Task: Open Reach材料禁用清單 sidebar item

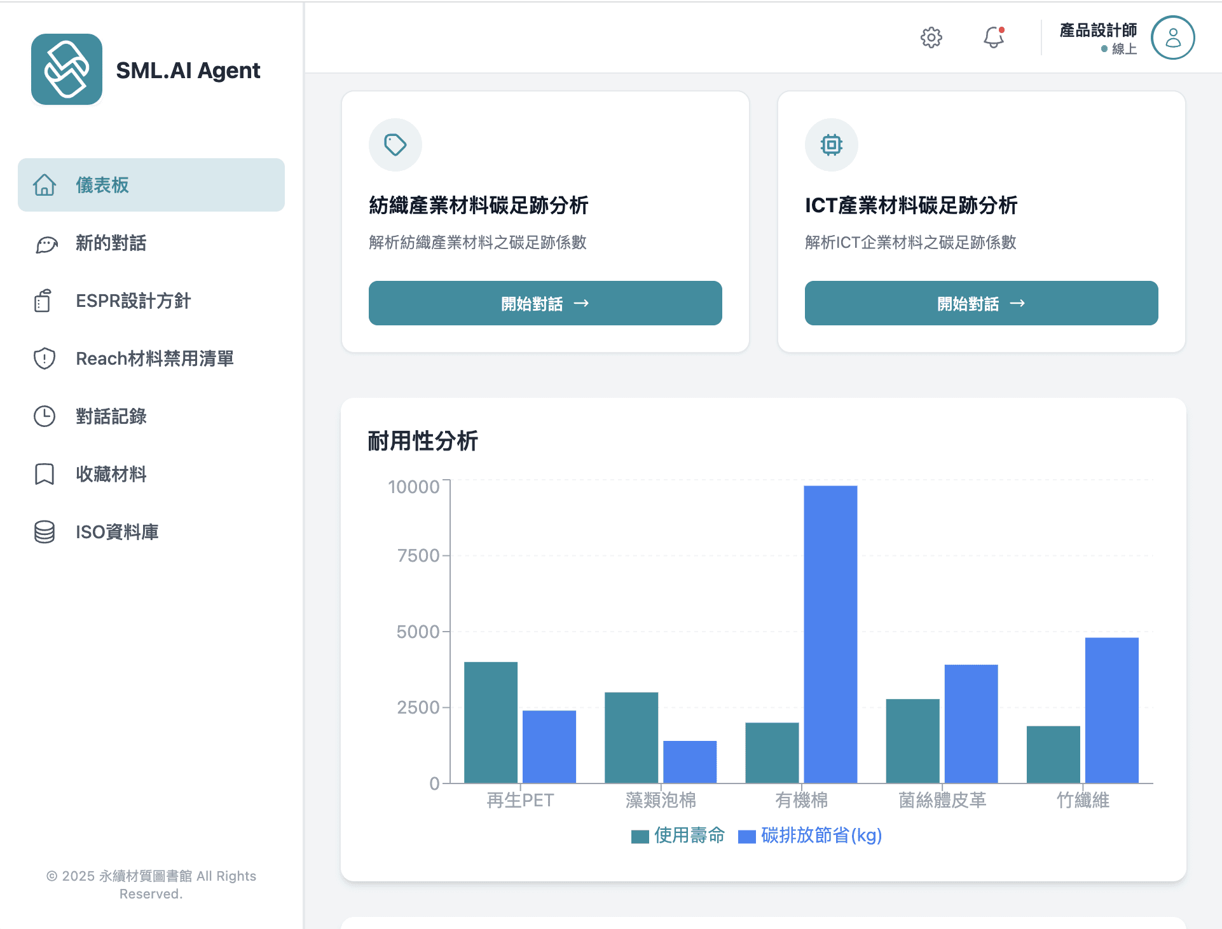Action: pyautogui.click(x=154, y=359)
